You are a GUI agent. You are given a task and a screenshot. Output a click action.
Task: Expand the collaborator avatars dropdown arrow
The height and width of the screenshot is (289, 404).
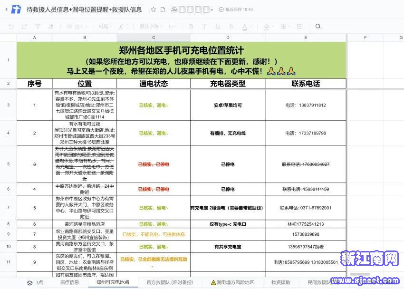tap(212, 10)
